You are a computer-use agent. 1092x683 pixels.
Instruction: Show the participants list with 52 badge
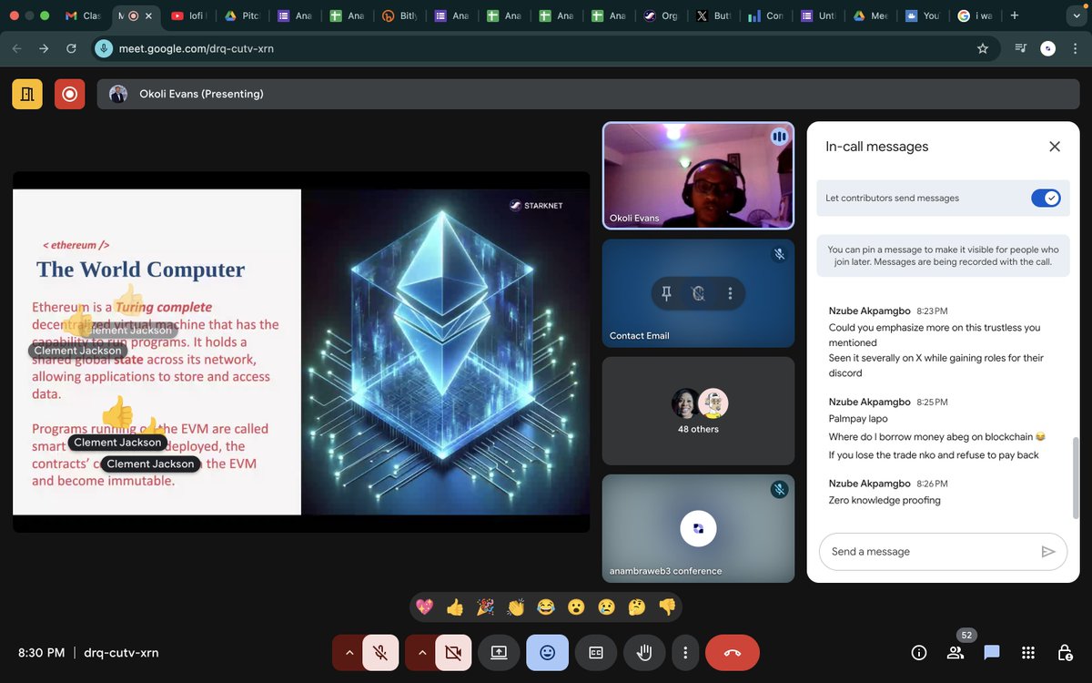[955, 652]
